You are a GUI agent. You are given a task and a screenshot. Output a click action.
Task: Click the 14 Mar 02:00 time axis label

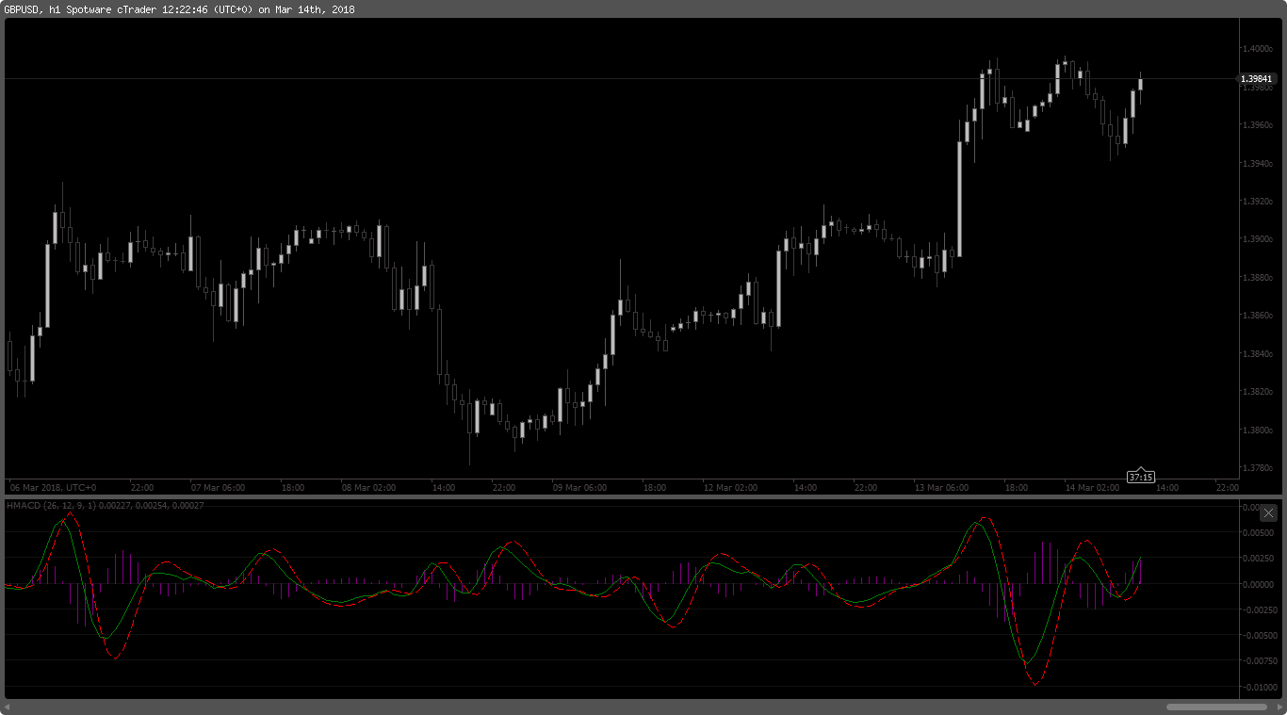(x=1092, y=488)
